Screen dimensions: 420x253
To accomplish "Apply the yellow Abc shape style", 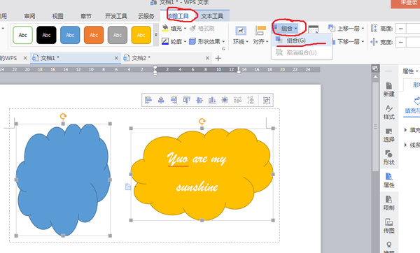I will click(141, 35).
